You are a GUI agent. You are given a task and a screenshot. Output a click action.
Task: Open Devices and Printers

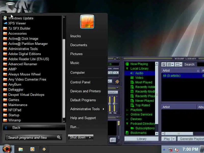(85, 91)
